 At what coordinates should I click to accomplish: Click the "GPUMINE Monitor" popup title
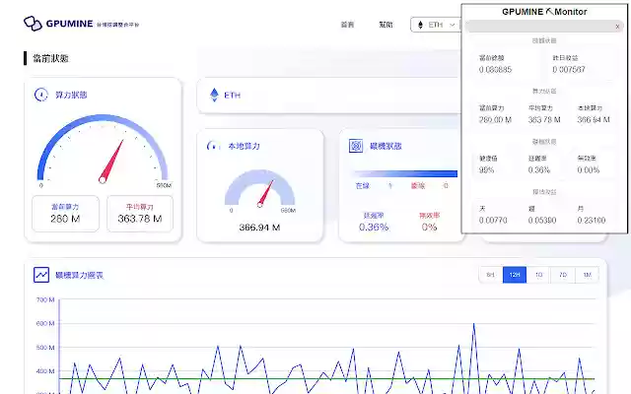[x=544, y=12]
